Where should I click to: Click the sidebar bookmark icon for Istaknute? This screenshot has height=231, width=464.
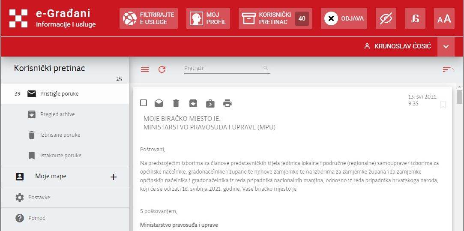[32, 156]
